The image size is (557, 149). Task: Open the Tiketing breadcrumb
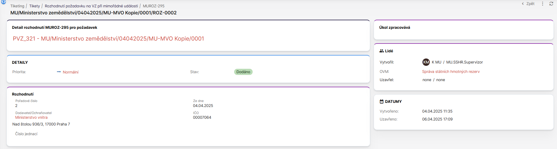coord(17,6)
